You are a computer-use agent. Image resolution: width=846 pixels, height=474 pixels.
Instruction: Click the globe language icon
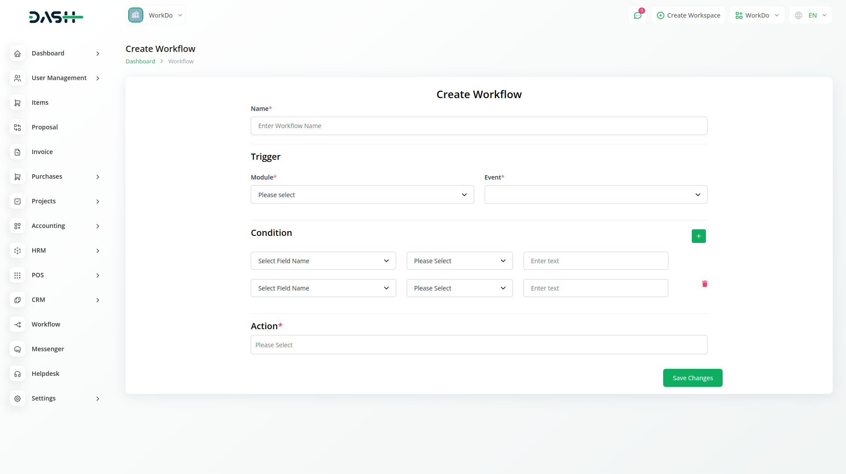click(x=798, y=15)
